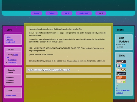The image size is (137, 102).
Task: Click the sineatersStuff button
Action: 38,70
